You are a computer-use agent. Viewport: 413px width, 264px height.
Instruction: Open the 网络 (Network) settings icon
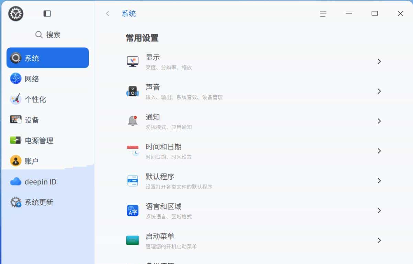point(15,79)
